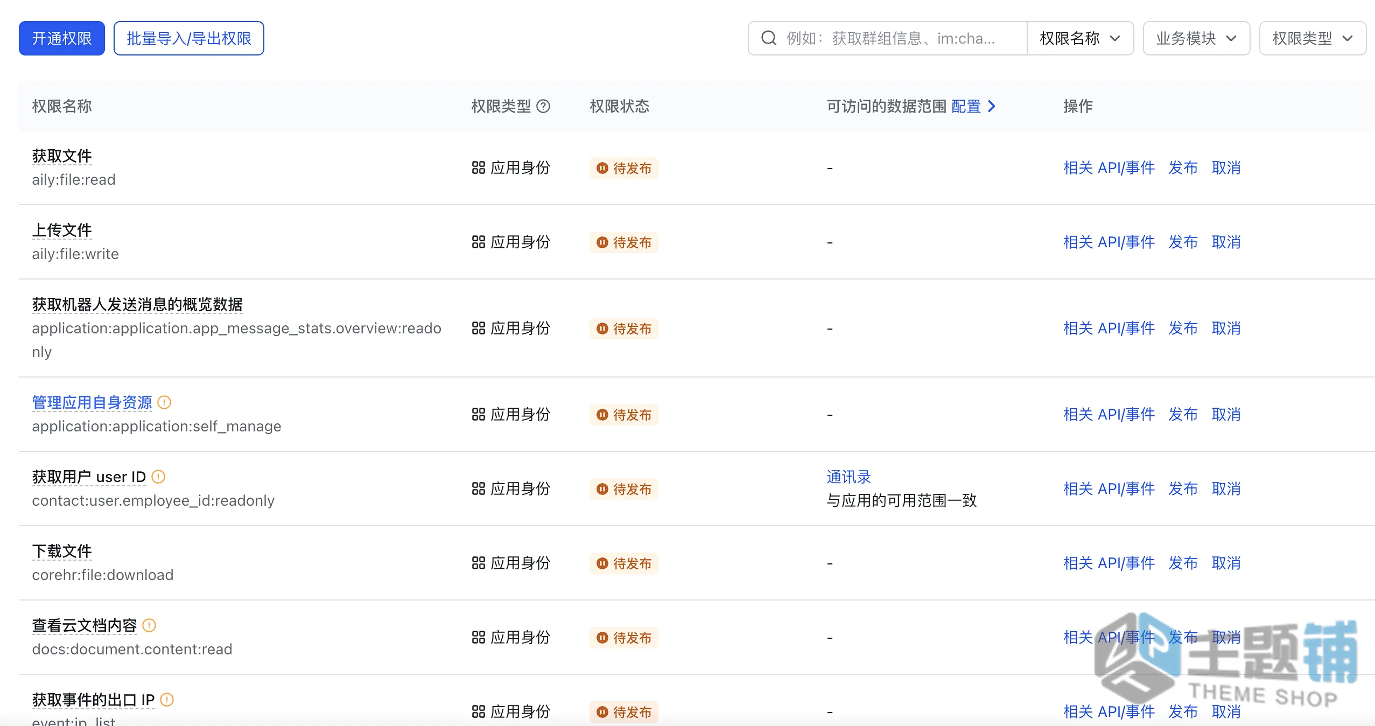The image size is (1375, 726).
Task: Click the 开通权限 button
Action: (x=62, y=38)
